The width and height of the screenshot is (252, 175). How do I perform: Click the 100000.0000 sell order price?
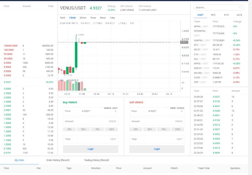11,45
